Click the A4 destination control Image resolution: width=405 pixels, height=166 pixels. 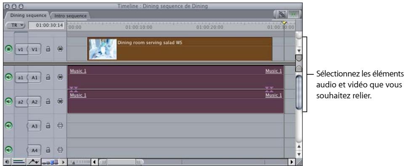[35, 150]
